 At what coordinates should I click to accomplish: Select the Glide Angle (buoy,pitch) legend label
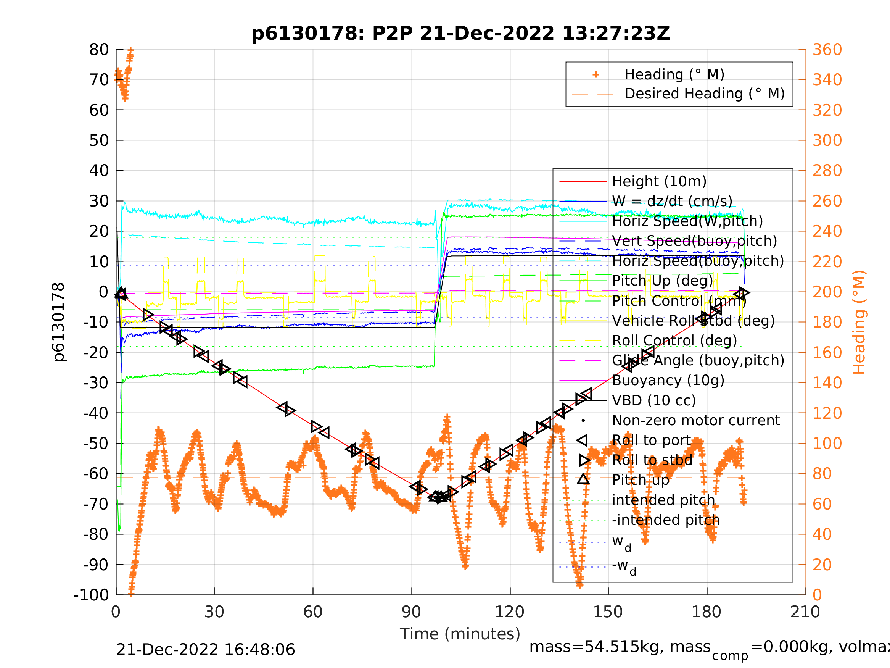[x=698, y=360]
